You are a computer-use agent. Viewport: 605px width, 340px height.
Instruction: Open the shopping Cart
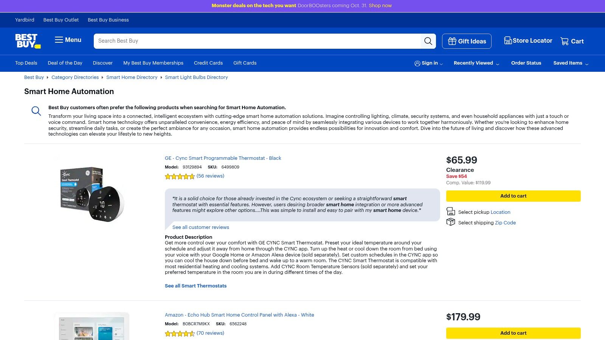coord(572,41)
